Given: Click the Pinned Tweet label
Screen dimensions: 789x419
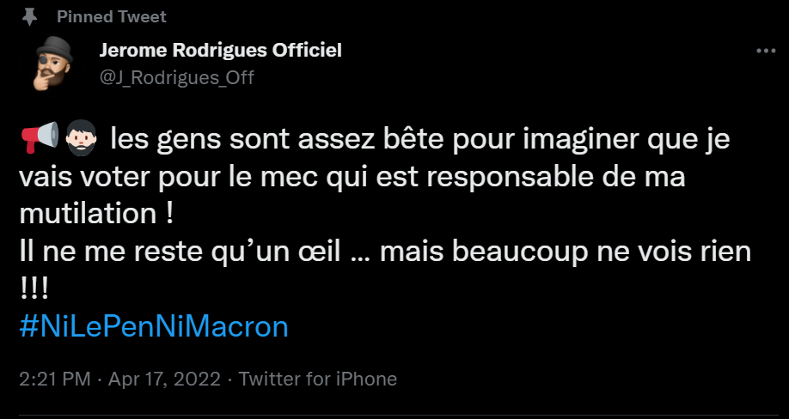Looking at the screenshot, I should [112, 17].
